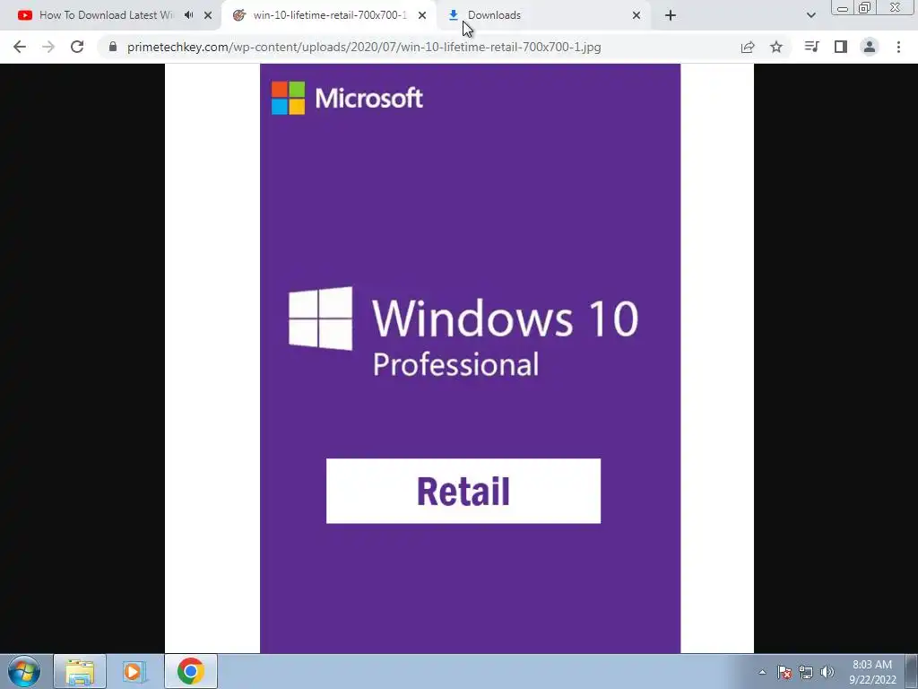Bookmark this page with the star
The height and width of the screenshot is (689, 918).
point(776,47)
